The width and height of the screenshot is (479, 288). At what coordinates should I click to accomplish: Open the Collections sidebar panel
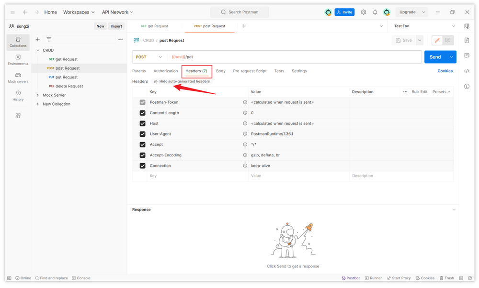18,42
